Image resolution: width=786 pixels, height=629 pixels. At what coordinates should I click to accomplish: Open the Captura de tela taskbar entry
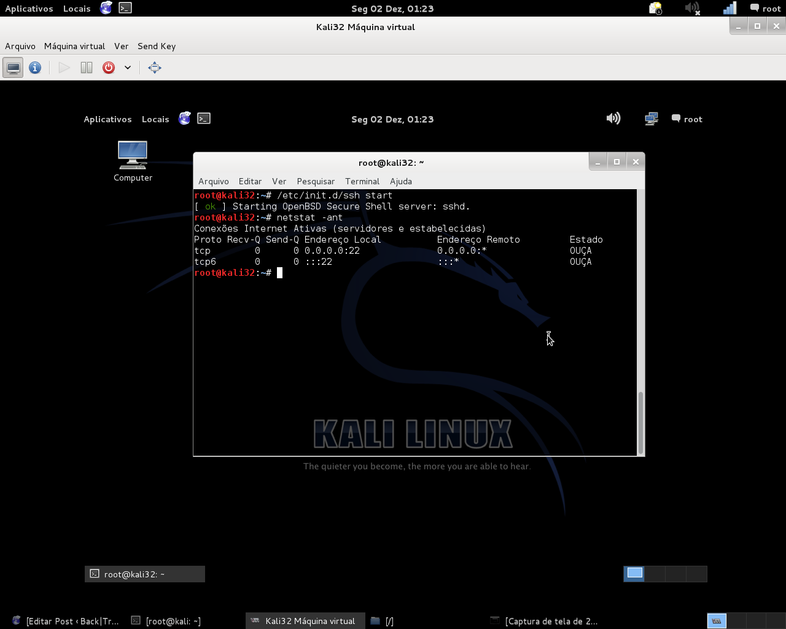coord(543,621)
